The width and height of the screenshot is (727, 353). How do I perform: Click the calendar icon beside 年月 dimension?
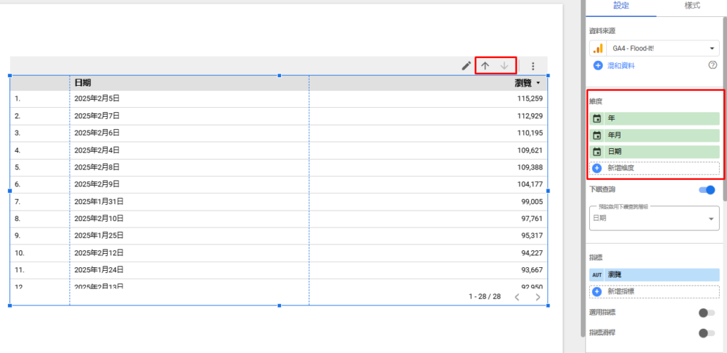point(597,135)
